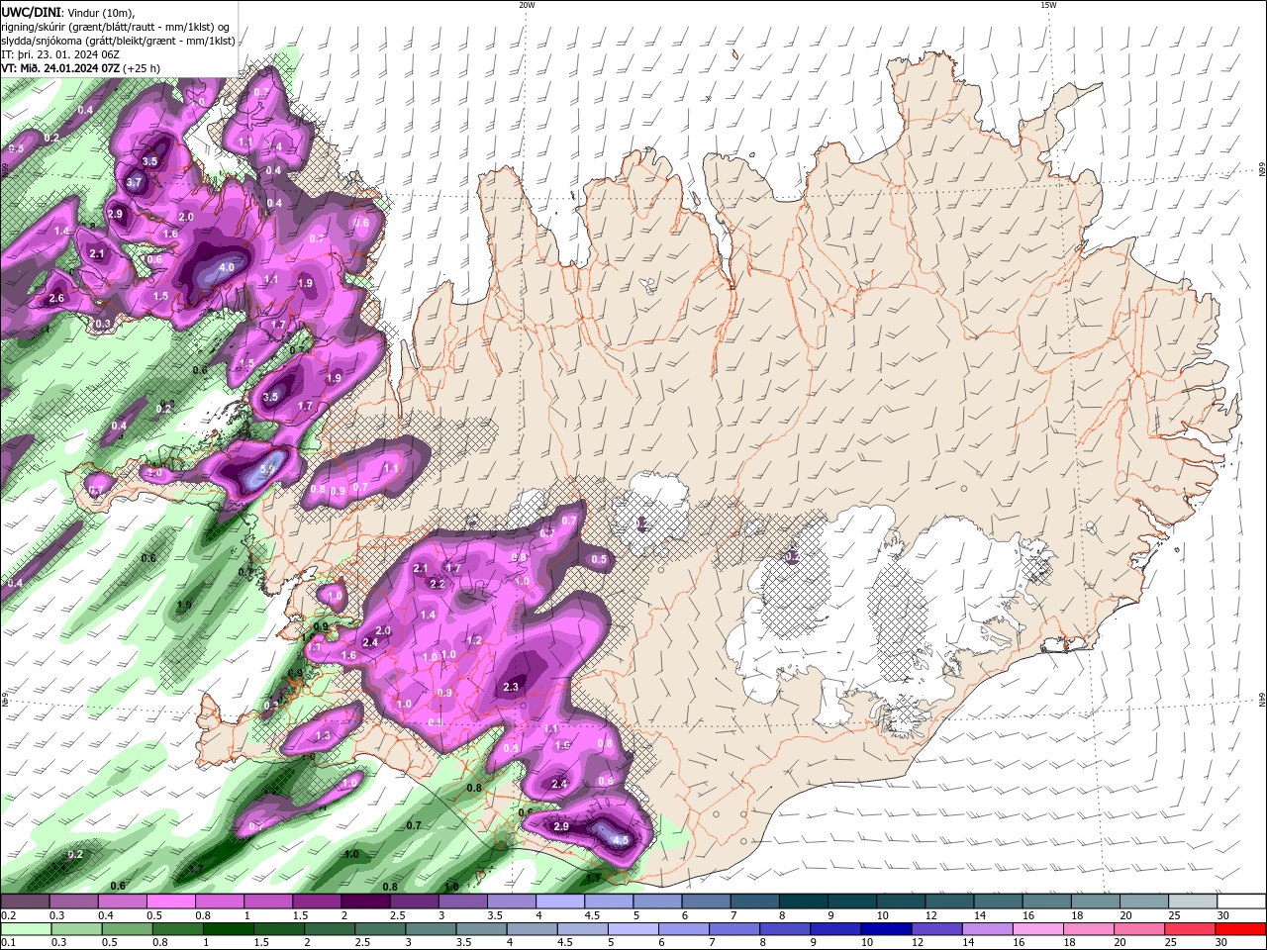The image size is (1267, 950).
Task: Click the 5.9 precipitation value on the map
Action: click(267, 469)
